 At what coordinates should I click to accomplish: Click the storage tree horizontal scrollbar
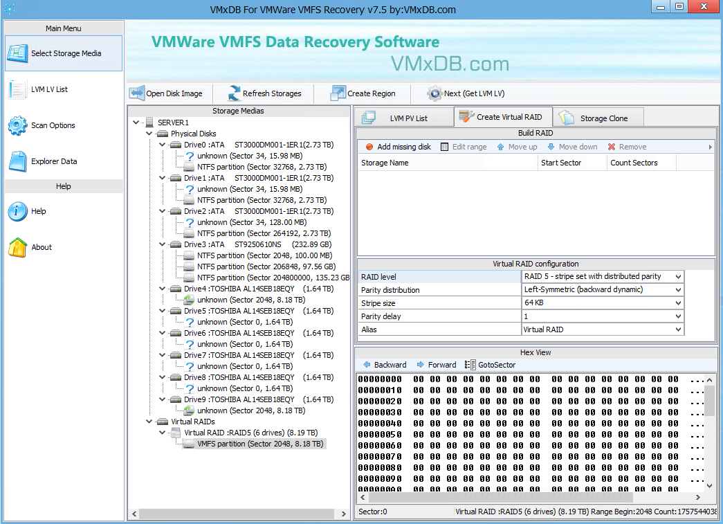click(236, 514)
